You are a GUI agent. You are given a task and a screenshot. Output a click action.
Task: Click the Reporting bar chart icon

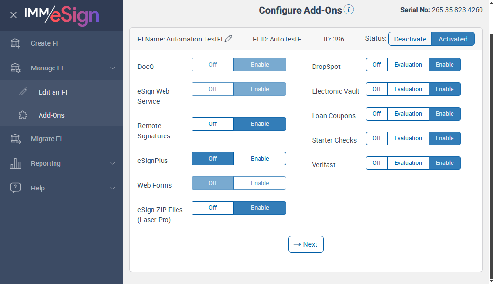[x=15, y=163]
